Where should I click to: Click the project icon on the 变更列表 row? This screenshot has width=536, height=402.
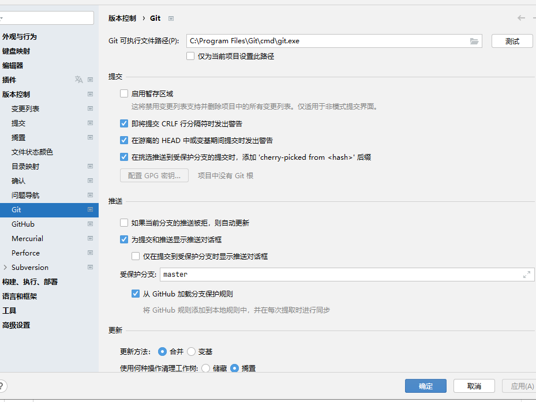click(90, 108)
